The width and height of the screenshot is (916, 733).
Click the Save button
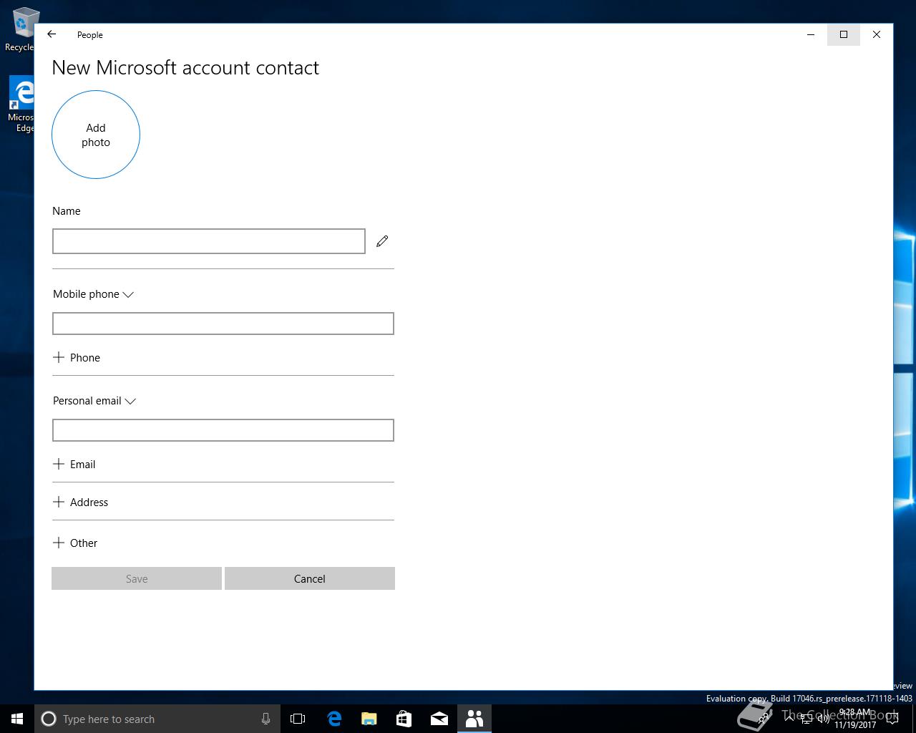click(137, 578)
